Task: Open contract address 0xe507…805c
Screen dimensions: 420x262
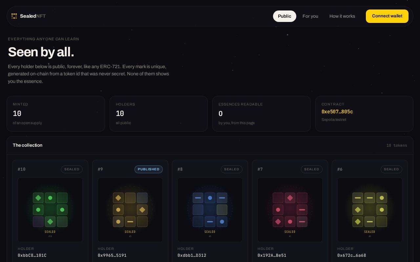Action: pyautogui.click(x=337, y=112)
